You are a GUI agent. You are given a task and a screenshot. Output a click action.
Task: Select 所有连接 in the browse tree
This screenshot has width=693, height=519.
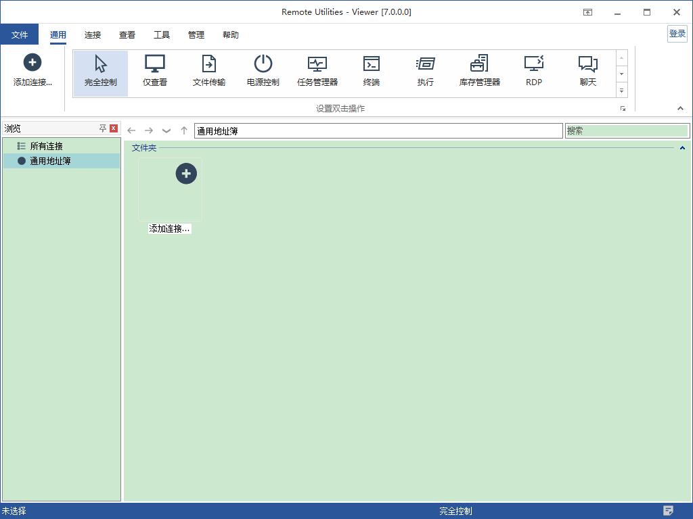pos(47,145)
